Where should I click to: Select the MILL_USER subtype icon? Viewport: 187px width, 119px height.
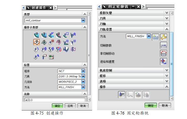click(44, 57)
